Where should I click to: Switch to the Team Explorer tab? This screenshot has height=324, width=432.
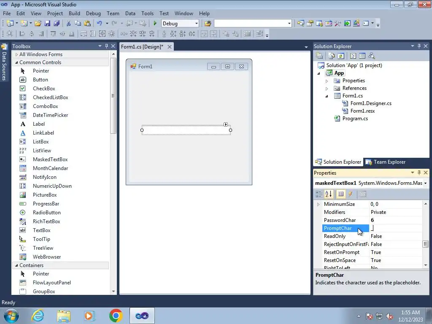[386, 162]
